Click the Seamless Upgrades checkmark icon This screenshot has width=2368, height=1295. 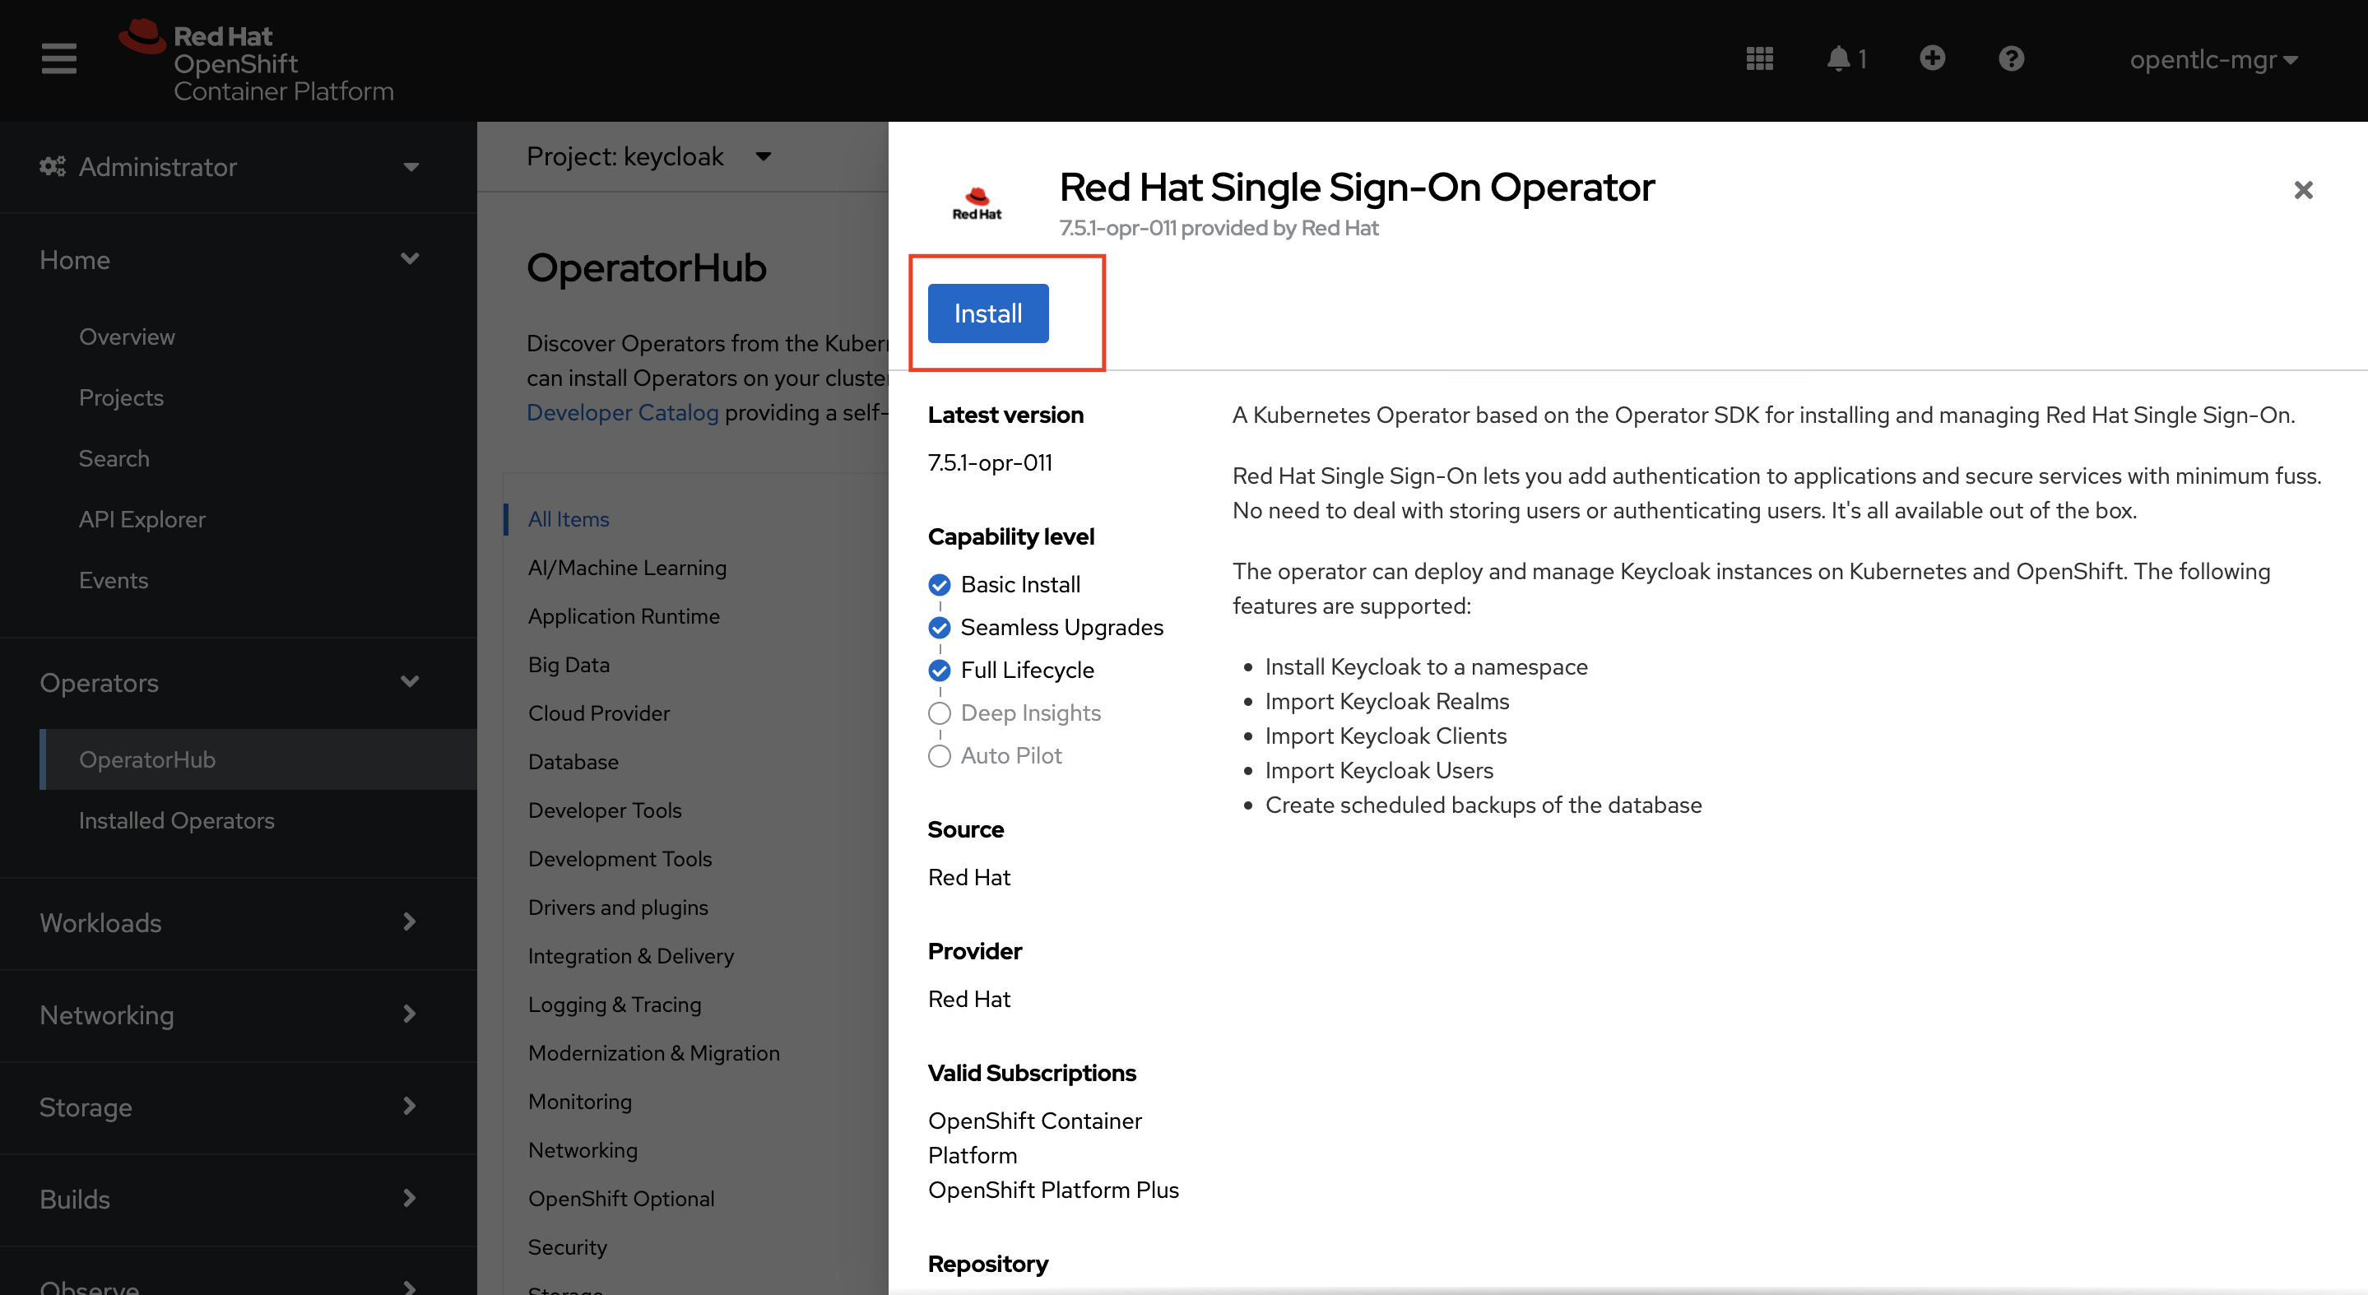[x=939, y=628]
